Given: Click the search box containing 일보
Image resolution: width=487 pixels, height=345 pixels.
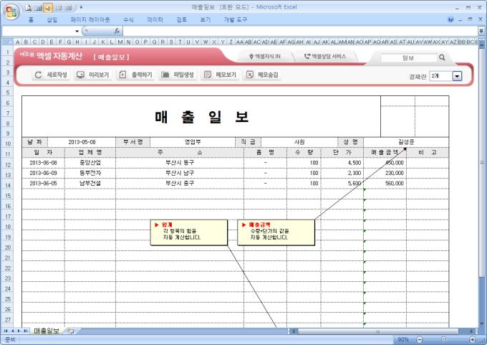Looking at the screenshot, I should point(408,58).
